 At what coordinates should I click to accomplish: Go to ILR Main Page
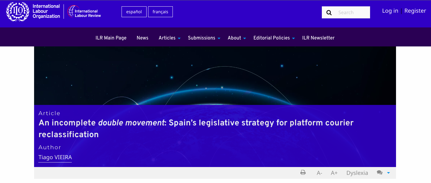coord(111,38)
